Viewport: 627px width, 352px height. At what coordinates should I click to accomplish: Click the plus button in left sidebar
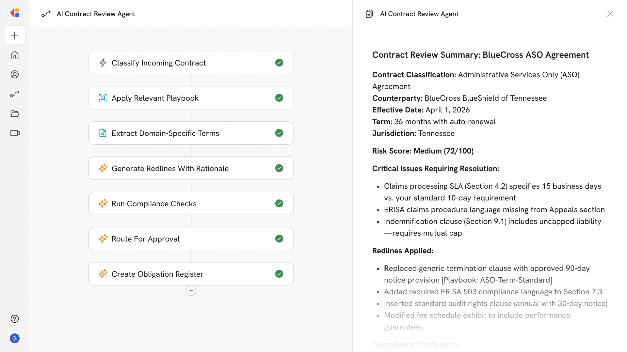click(x=15, y=35)
